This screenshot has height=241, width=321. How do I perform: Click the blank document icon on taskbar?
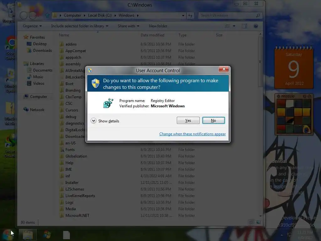click(66, 235)
